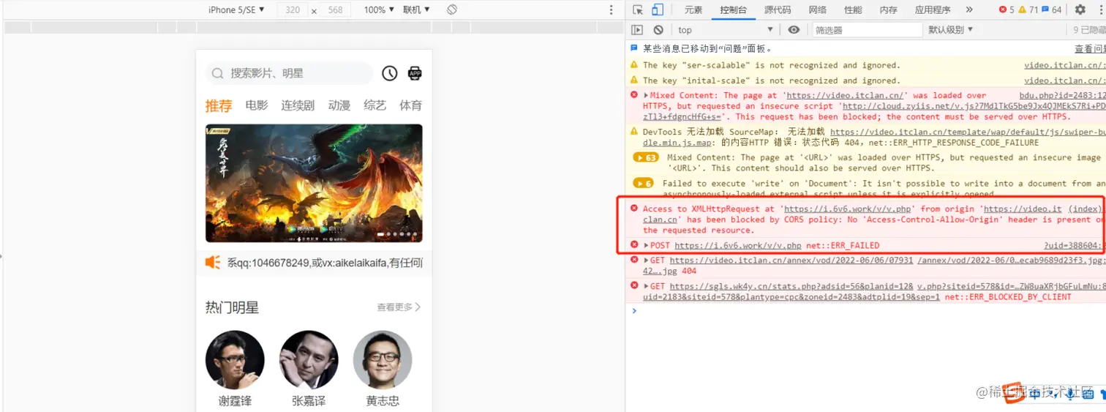Open device toolbar three-dot menu
1106x412 pixels.
(x=612, y=10)
